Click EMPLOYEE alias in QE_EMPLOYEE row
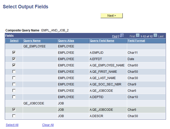Viewport: 170px width, 129px height. coord(66,46)
